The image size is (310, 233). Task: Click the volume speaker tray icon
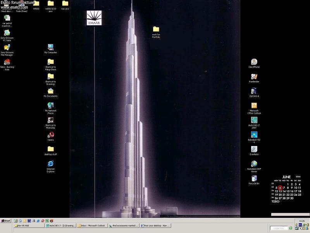[296, 225]
